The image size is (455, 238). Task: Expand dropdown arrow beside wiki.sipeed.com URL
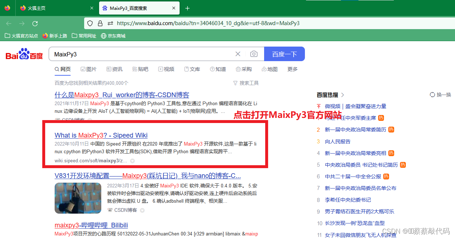click(x=133, y=160)
